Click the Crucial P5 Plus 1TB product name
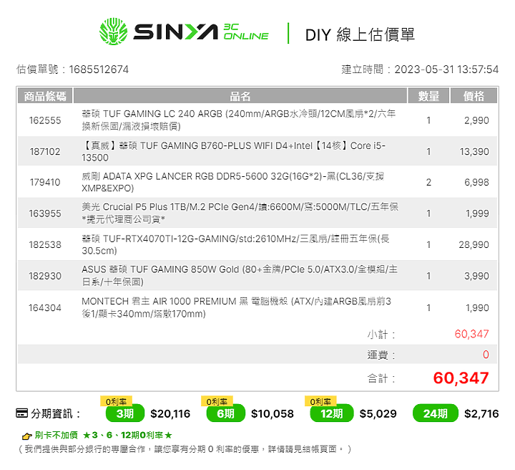 point(240,213)
